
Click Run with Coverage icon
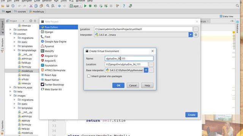click(x=95, y=6)
